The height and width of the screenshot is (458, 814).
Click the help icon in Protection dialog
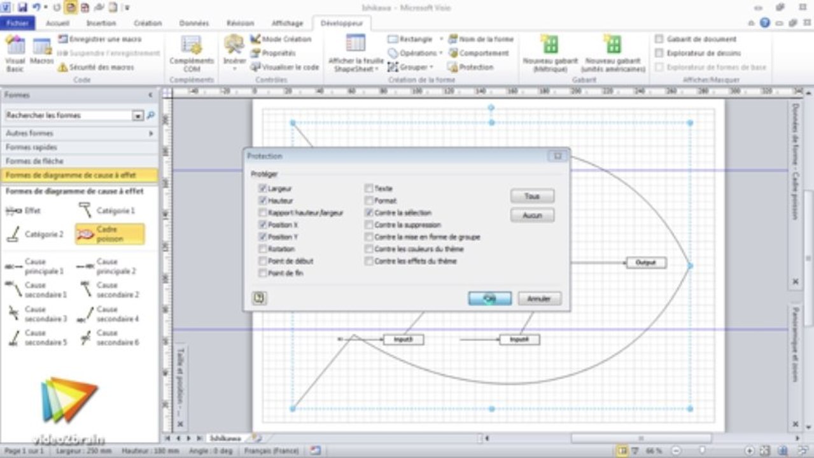point(259,298)
